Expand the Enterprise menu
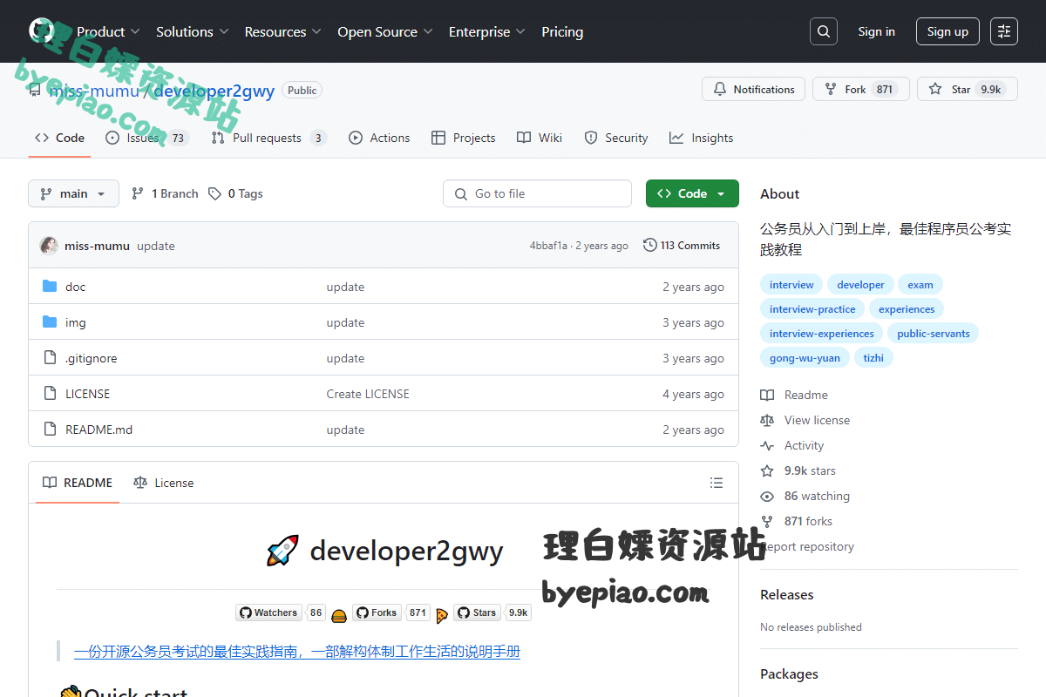 pyautogui.click(x=486, y=31)
